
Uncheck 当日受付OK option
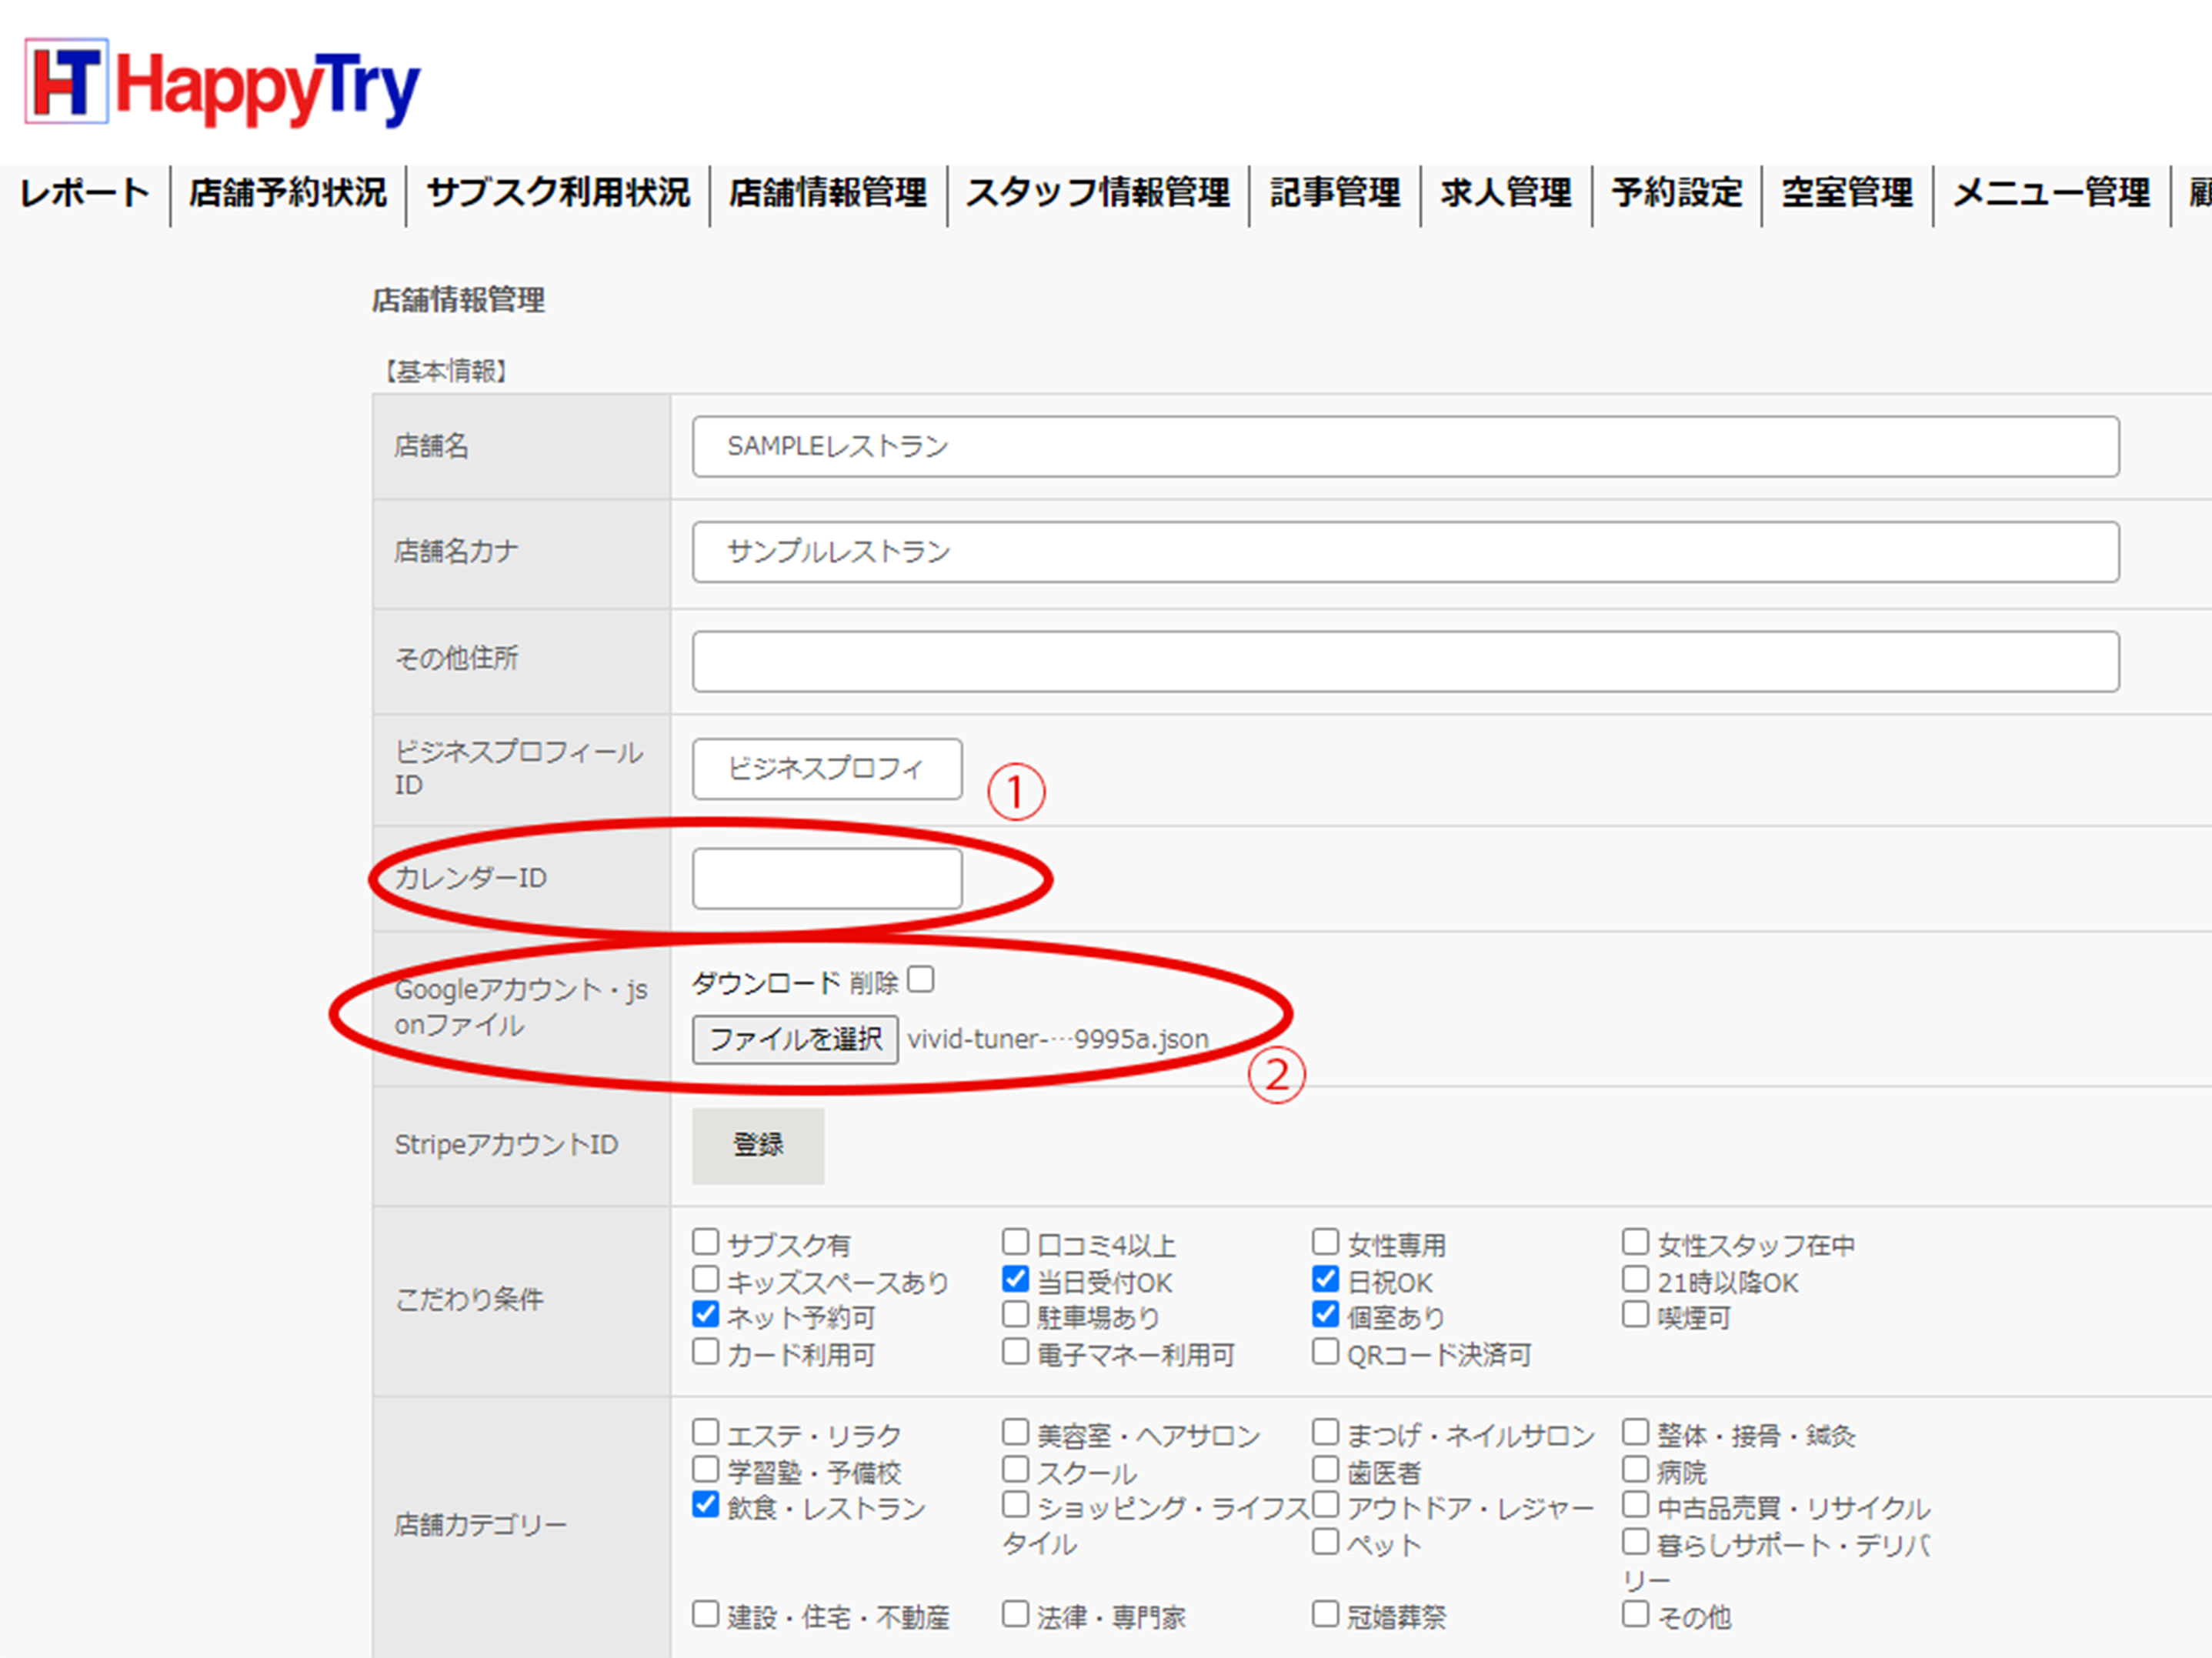pos(1015,1279)
